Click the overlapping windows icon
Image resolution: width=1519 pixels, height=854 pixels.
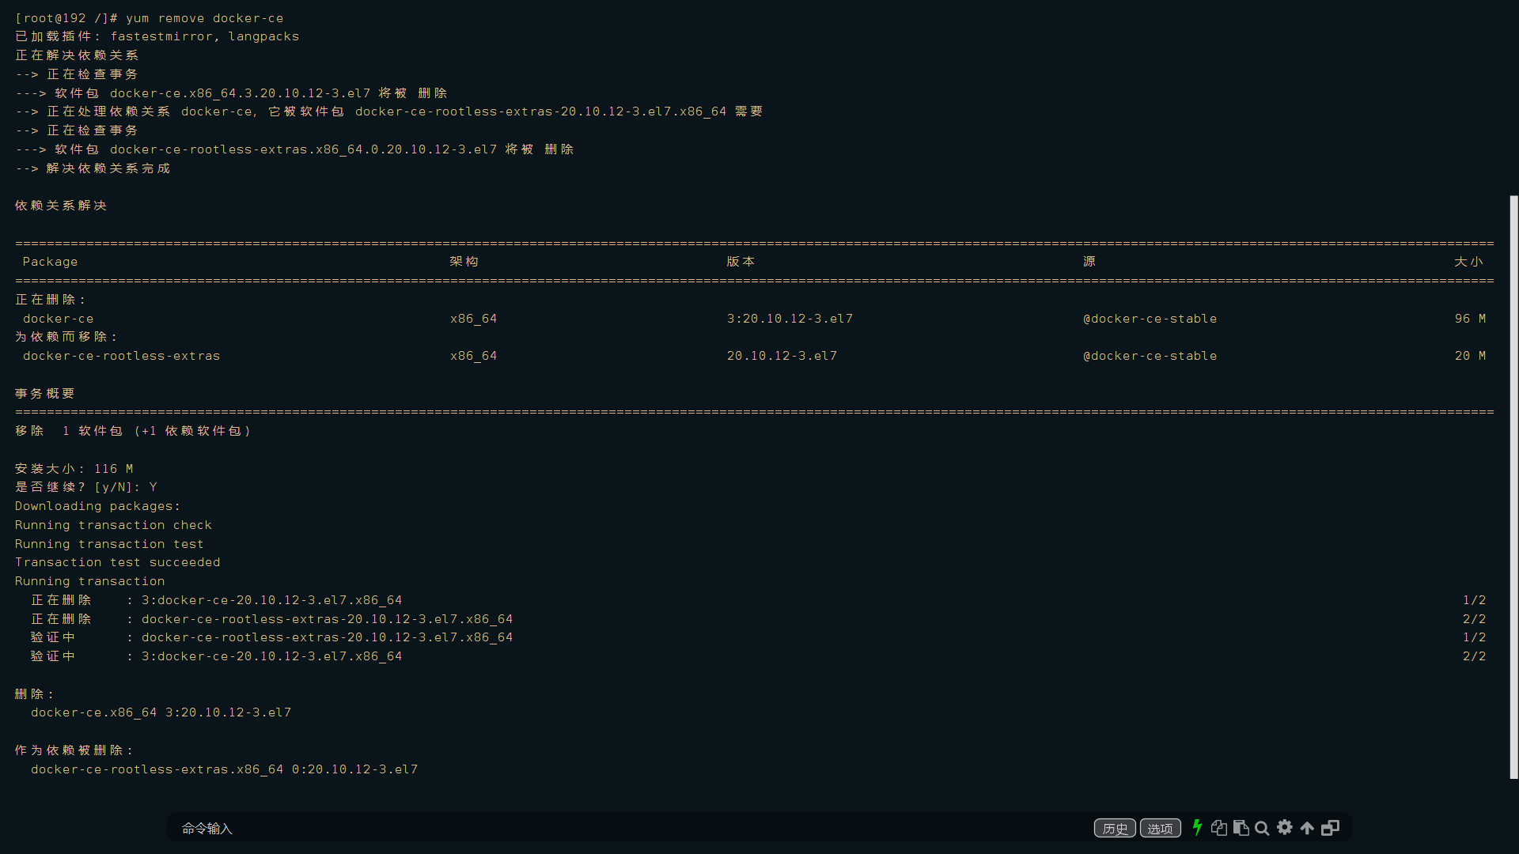pyautogui.click(x=1331, y=828)
